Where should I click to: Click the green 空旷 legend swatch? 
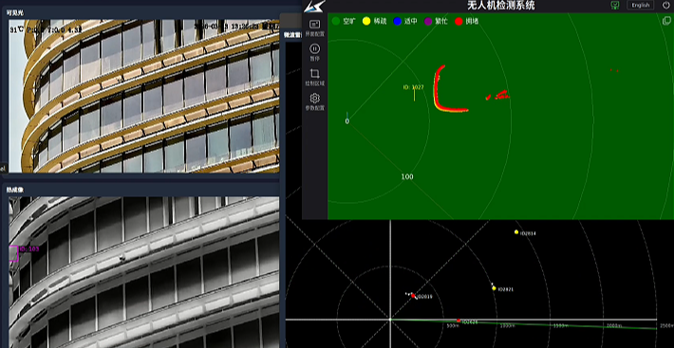[x=336, y=21]
